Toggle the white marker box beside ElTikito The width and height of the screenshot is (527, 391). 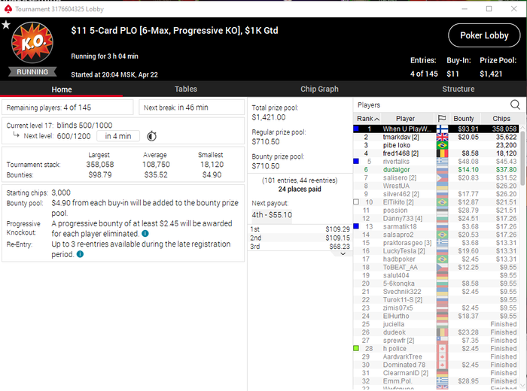click(x=356, y=202)
